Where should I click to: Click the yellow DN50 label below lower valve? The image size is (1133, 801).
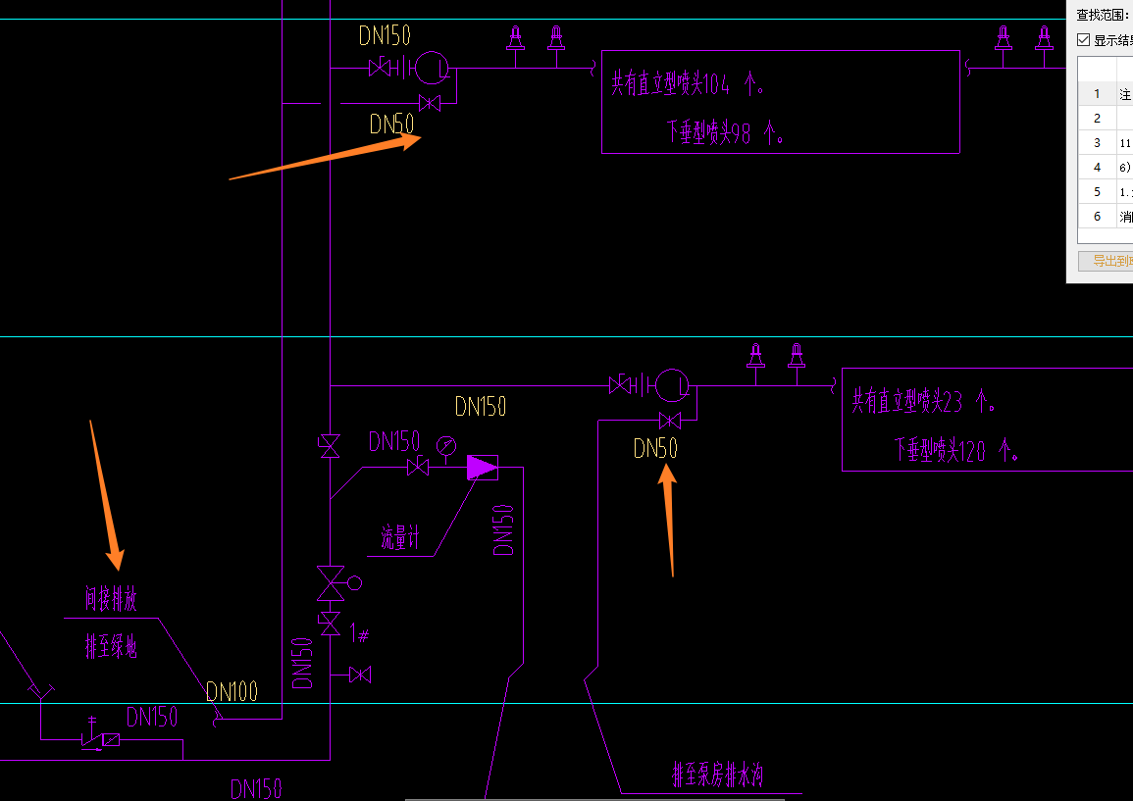[655, 448]
